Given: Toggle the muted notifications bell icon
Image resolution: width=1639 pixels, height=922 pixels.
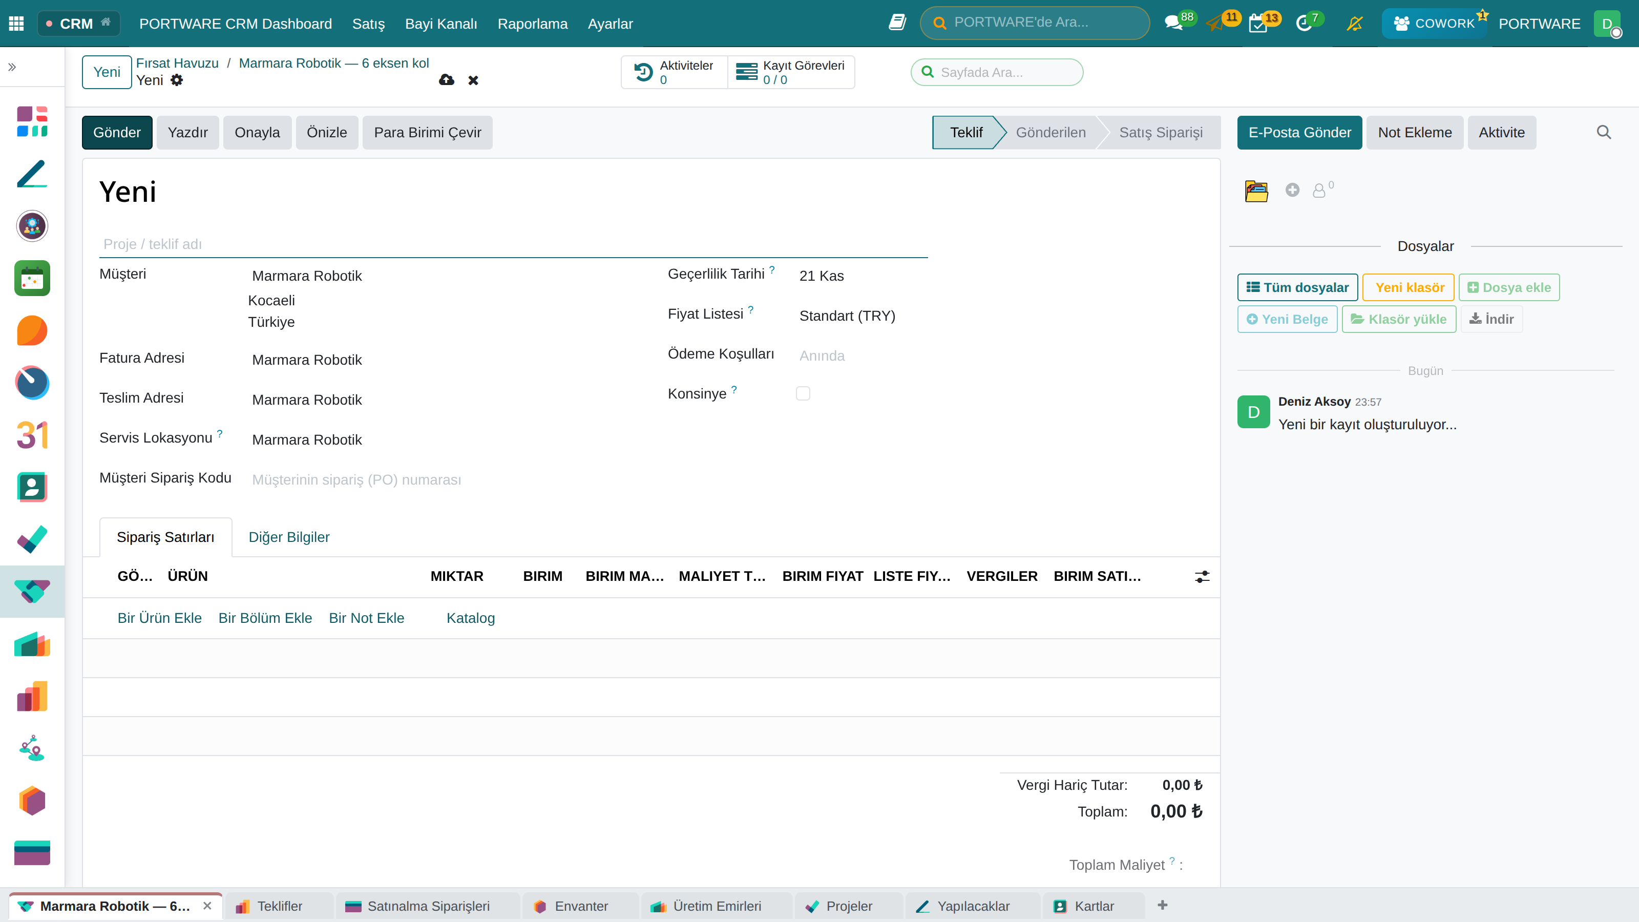Looking at the screenshot, I should click(x=1355, y=24).
